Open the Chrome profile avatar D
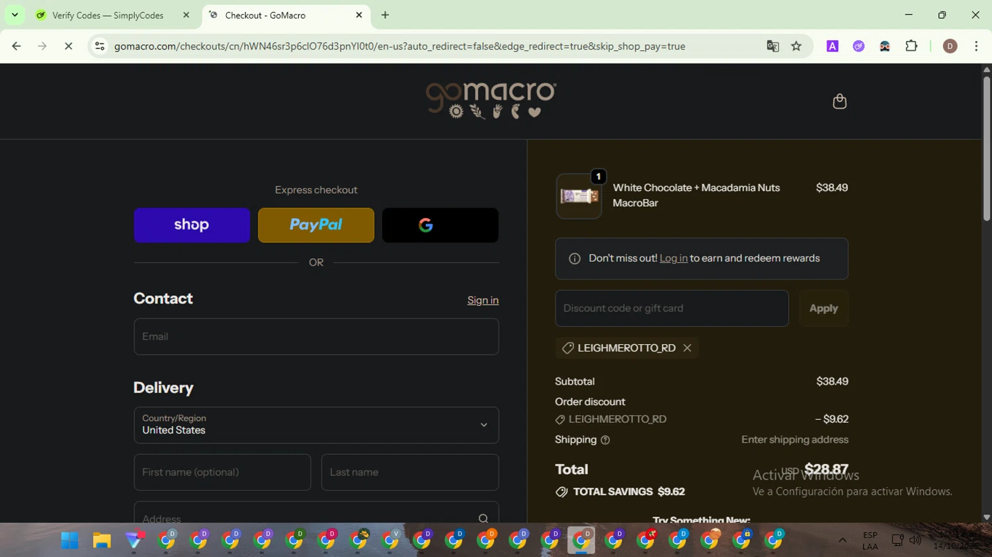Image resolution: width=992 pixels, height=557 pixels. (950, 46)
